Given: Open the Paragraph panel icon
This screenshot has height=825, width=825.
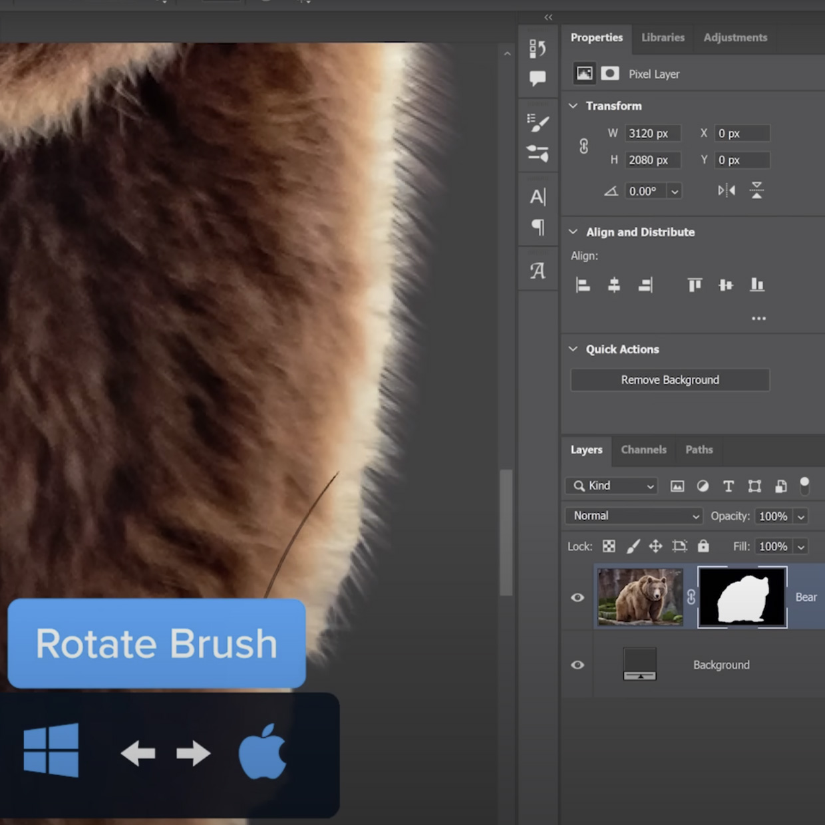Looking at the screenshot, I should click(x=538, y=228).
